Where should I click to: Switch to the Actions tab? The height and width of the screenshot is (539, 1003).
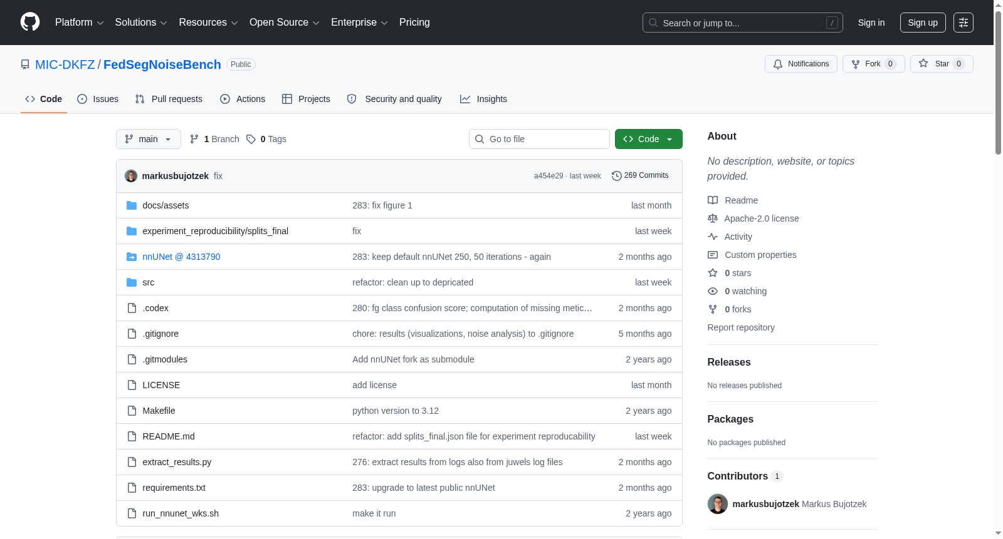(243, 99)
